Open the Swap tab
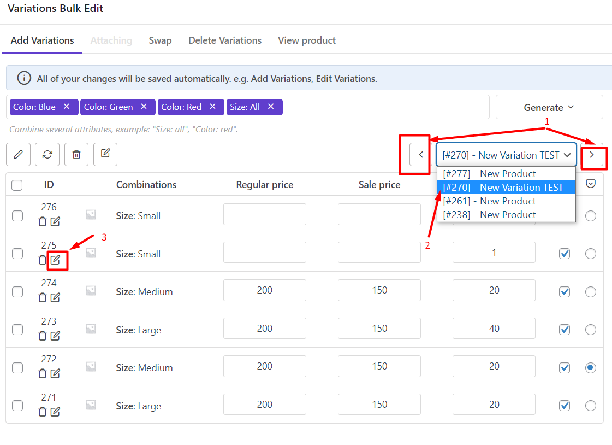612x445 pixels. [160, 40]
